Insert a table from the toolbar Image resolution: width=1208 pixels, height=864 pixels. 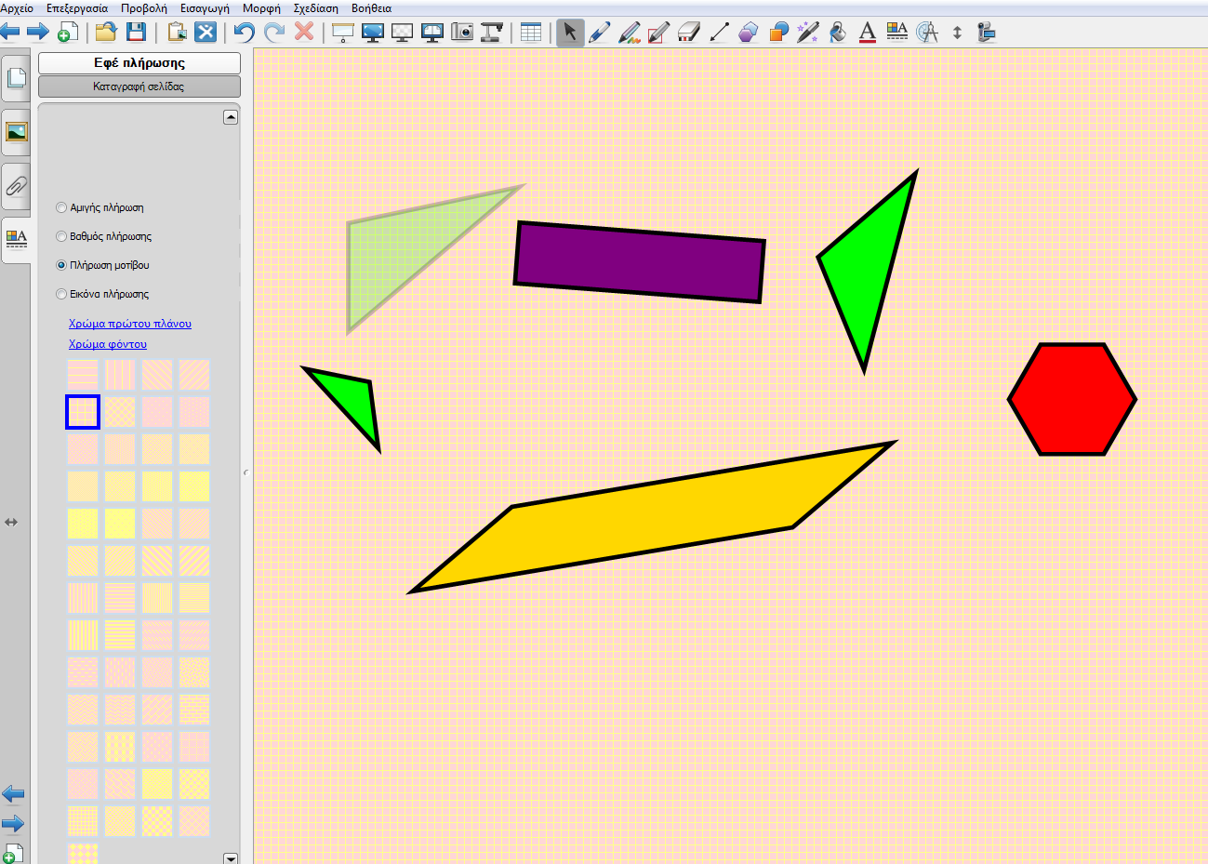coord(531,33)
